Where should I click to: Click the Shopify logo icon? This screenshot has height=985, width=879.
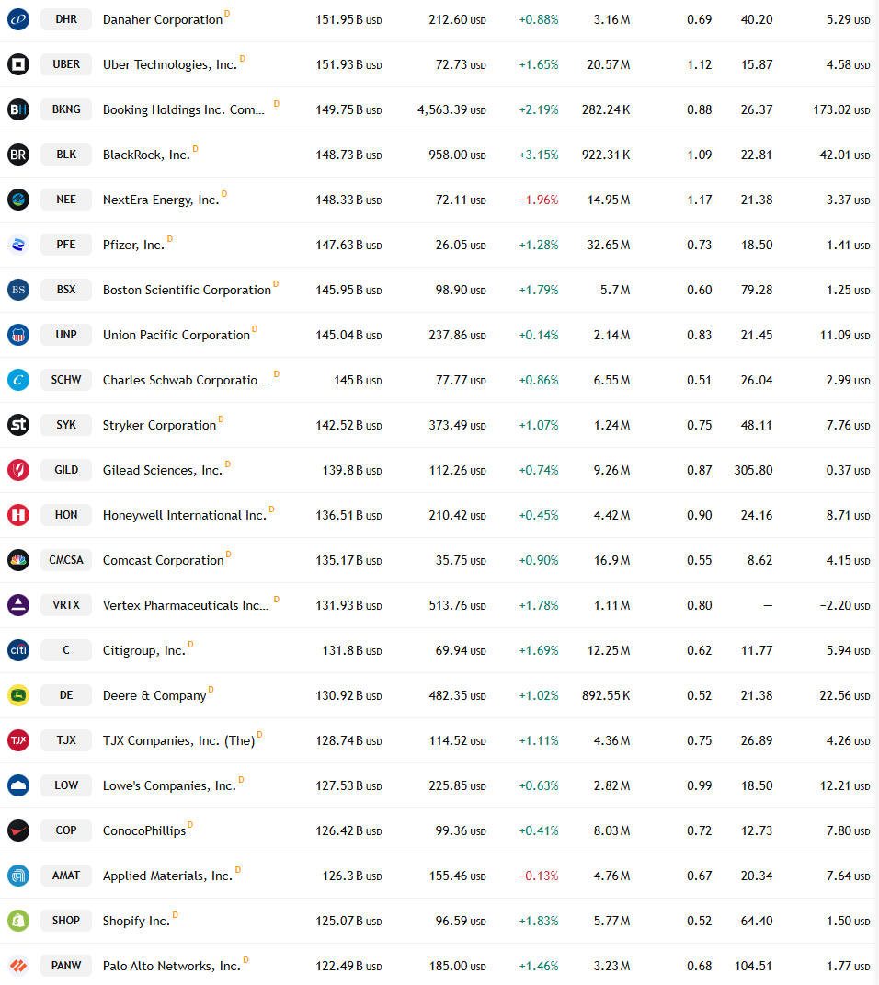(18, 921)
